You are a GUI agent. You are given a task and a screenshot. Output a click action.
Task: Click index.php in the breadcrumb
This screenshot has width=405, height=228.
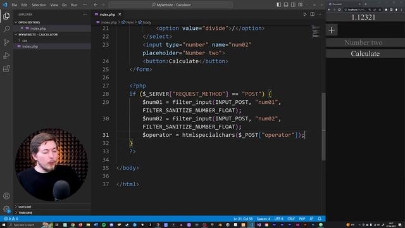(106, 23)
